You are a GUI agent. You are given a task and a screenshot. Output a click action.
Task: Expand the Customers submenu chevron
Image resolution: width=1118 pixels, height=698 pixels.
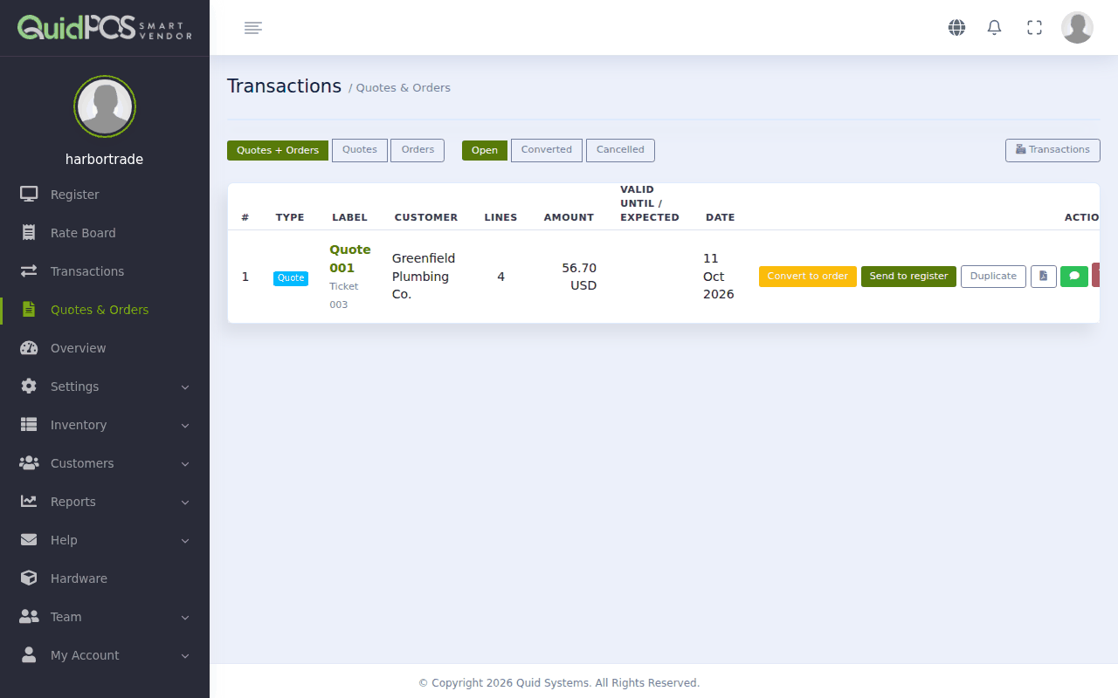185,463
